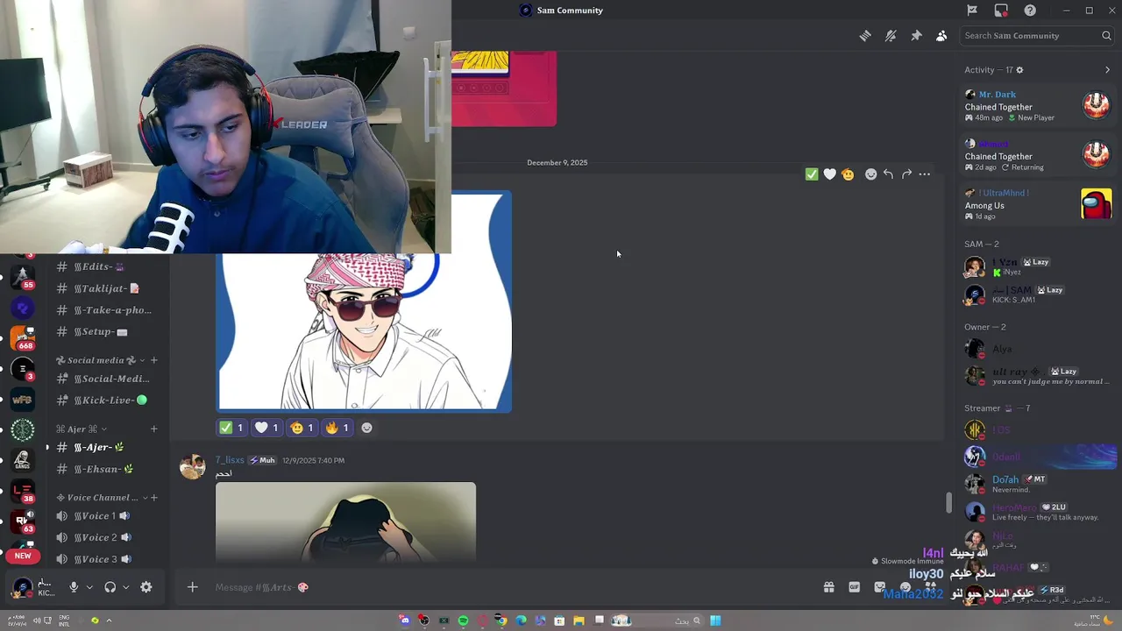Open Add Reaction emoji picker on hover bar
Image resolution: width=1122 pixels, height=631 pixels.
point(870,174)
